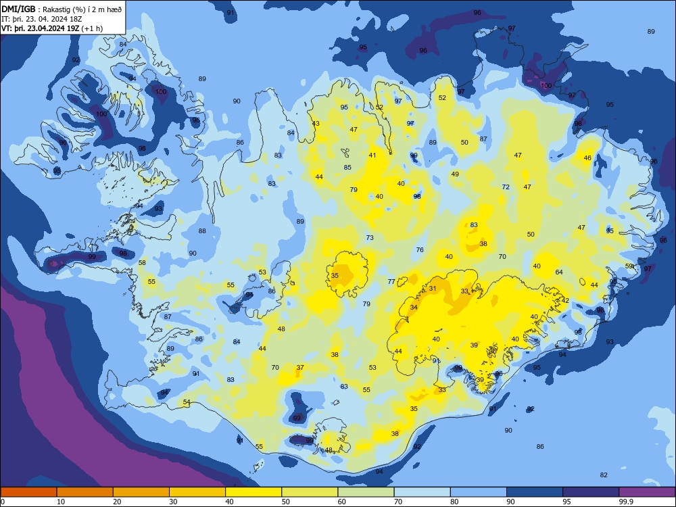Click the offshore value '82'
This screenshot has width=676, height=507.
[x=604, y=475]
